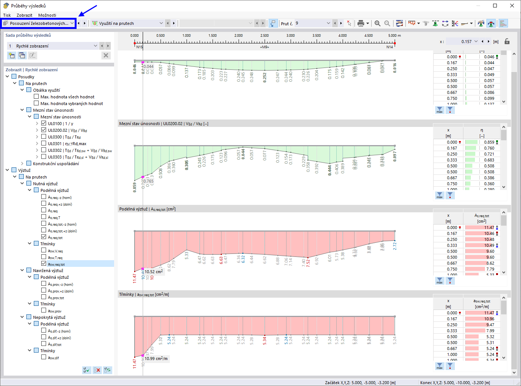The height and width of the screenshot is (386, 521).
Task: Enable the UL0300 TEd / TRd checkbox
Action: (44, 137)
